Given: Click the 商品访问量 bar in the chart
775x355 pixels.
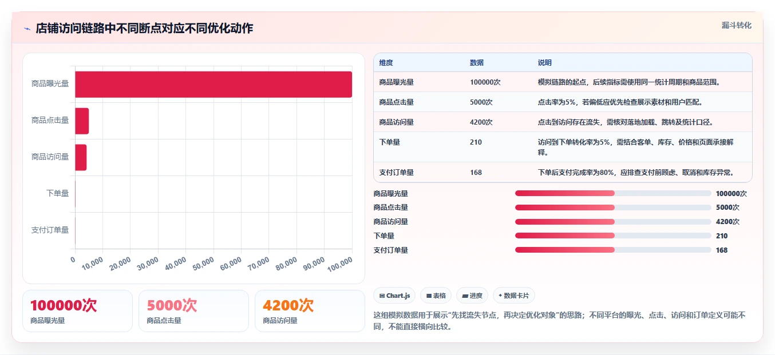Looking at the screenshot, I should coord(81,157).
